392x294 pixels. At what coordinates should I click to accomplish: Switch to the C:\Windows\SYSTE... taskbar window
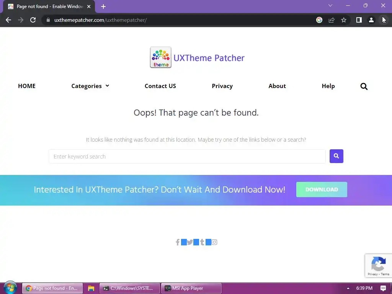[x=129, y=288]
